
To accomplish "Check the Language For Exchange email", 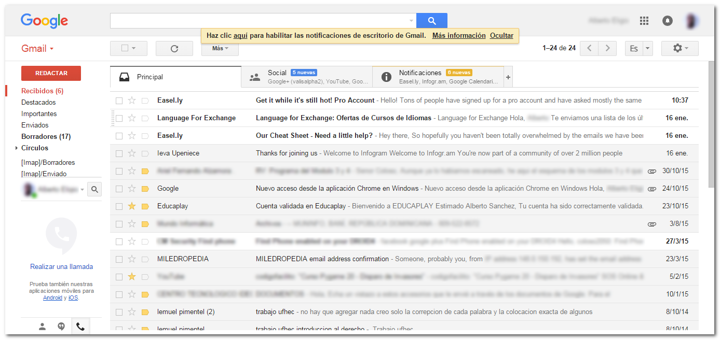I will pyautogui.click(x=119, y=118).
